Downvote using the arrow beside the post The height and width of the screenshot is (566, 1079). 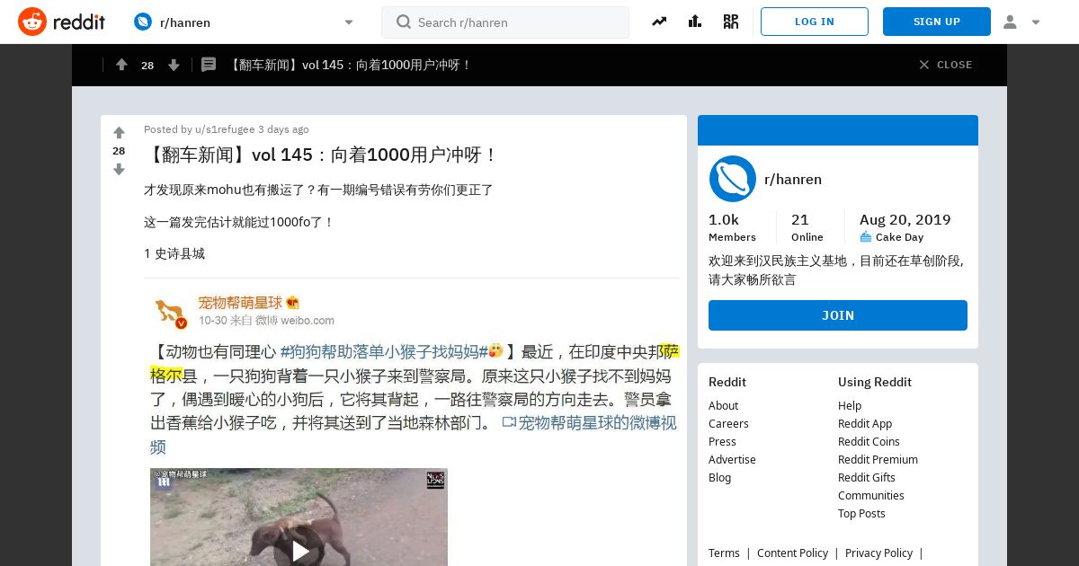click(x=119, y=169)
